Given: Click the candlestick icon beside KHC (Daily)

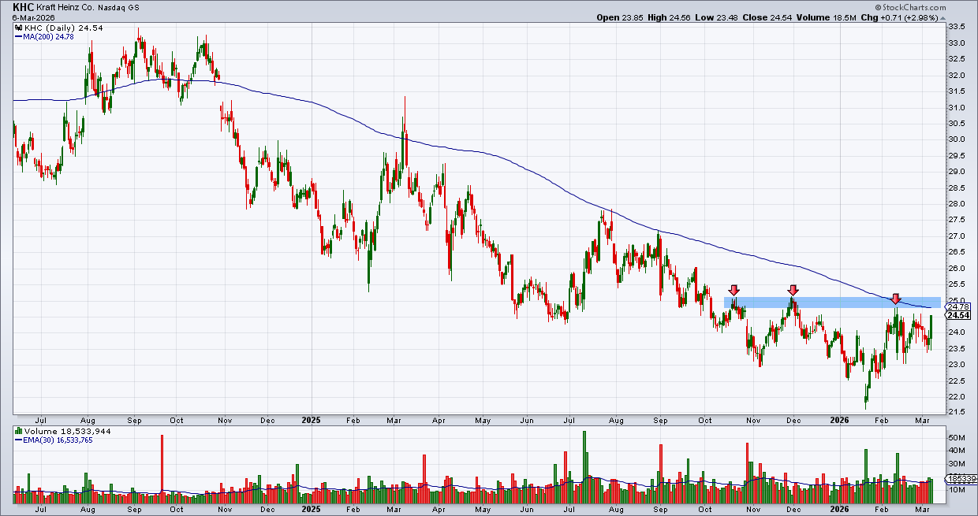Looking at the screenshot, I should [x=18, y=28].
